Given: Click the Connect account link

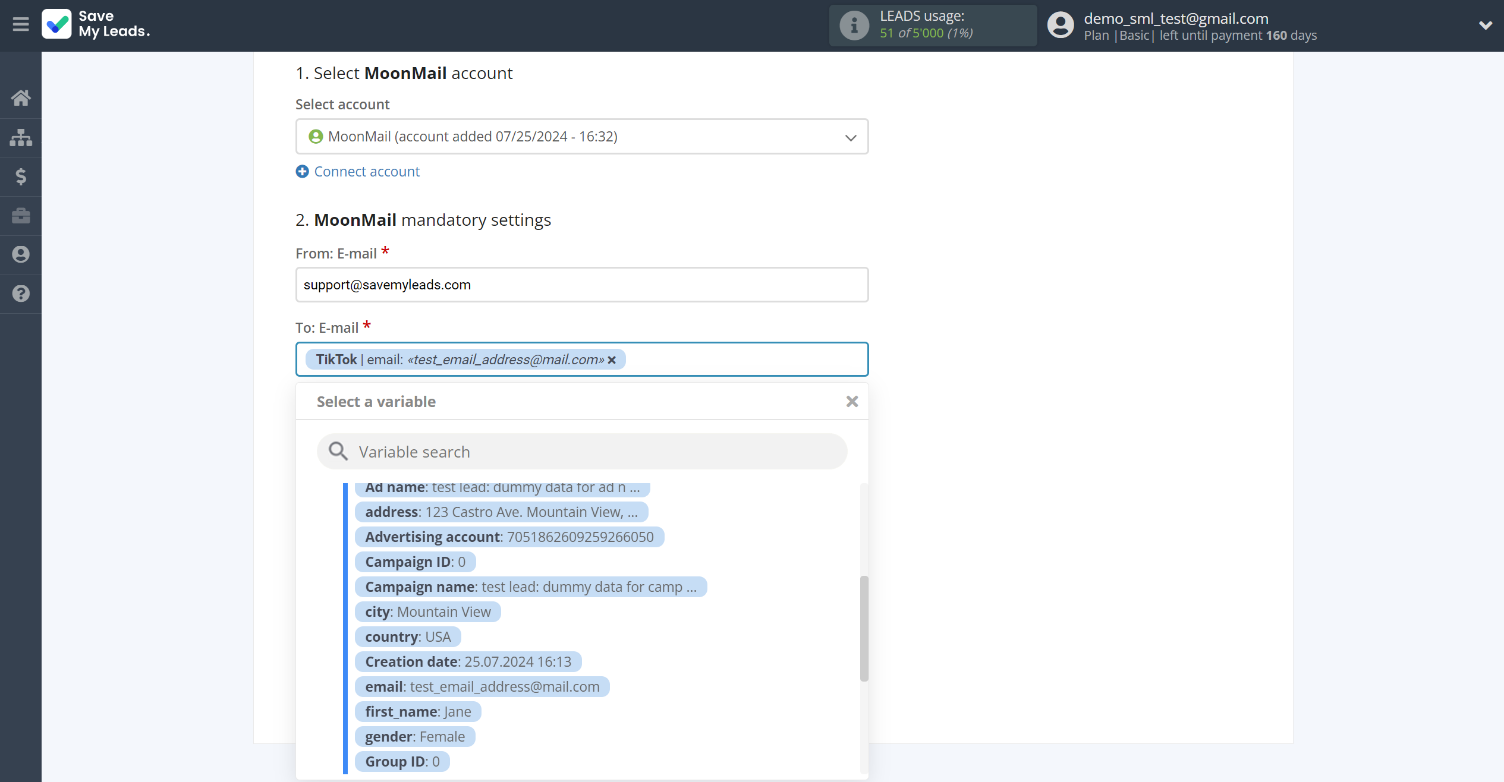Looking at the screenshot, I should coord(367,171).
